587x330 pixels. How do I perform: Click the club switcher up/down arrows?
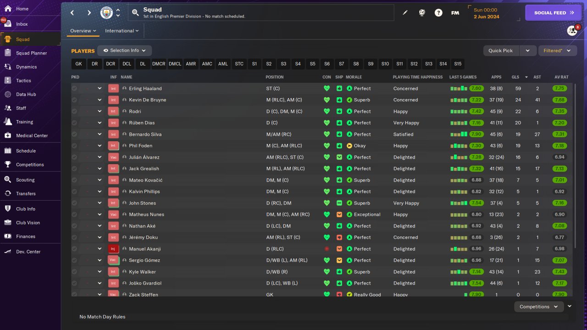(118, 13)
